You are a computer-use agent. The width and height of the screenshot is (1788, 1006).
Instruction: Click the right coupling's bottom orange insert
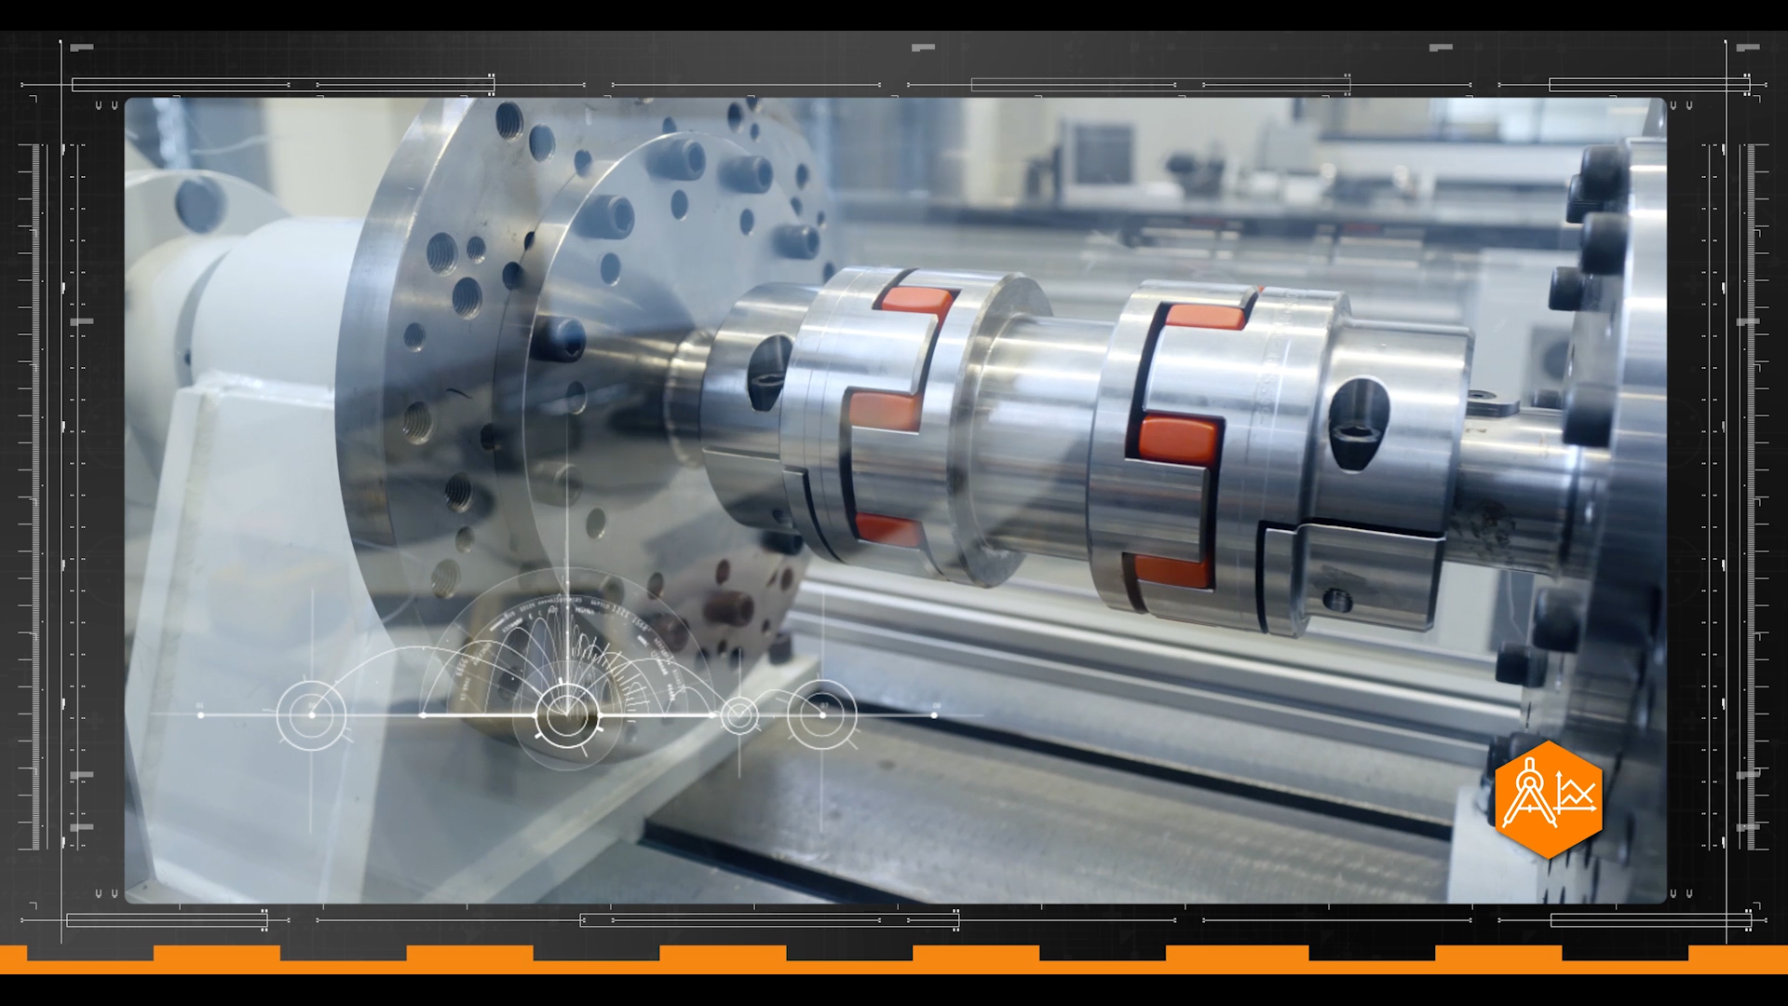tap(1172, 569)
